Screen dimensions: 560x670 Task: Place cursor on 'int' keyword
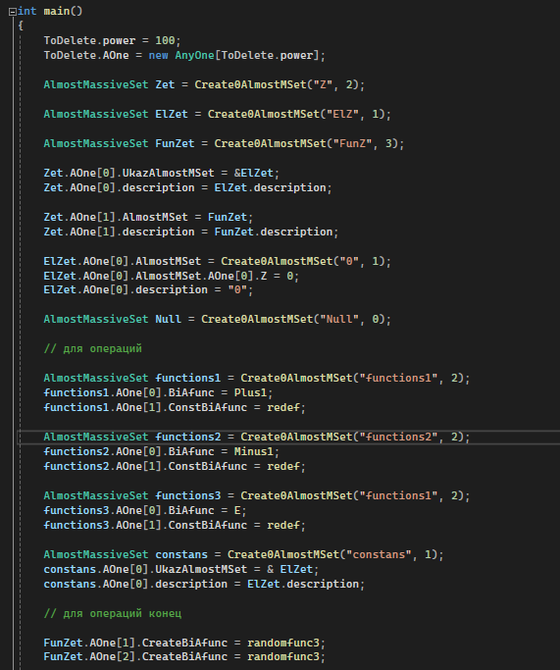click(26, 11)
